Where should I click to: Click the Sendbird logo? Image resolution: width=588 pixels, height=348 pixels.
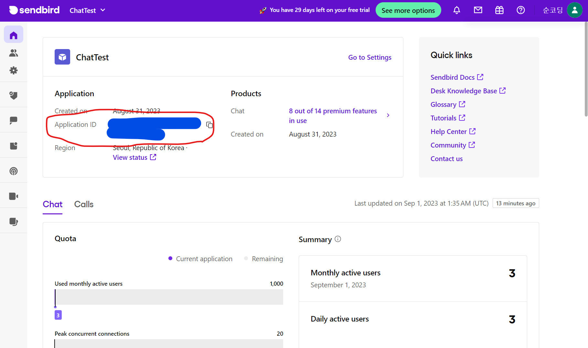[34, 10]
